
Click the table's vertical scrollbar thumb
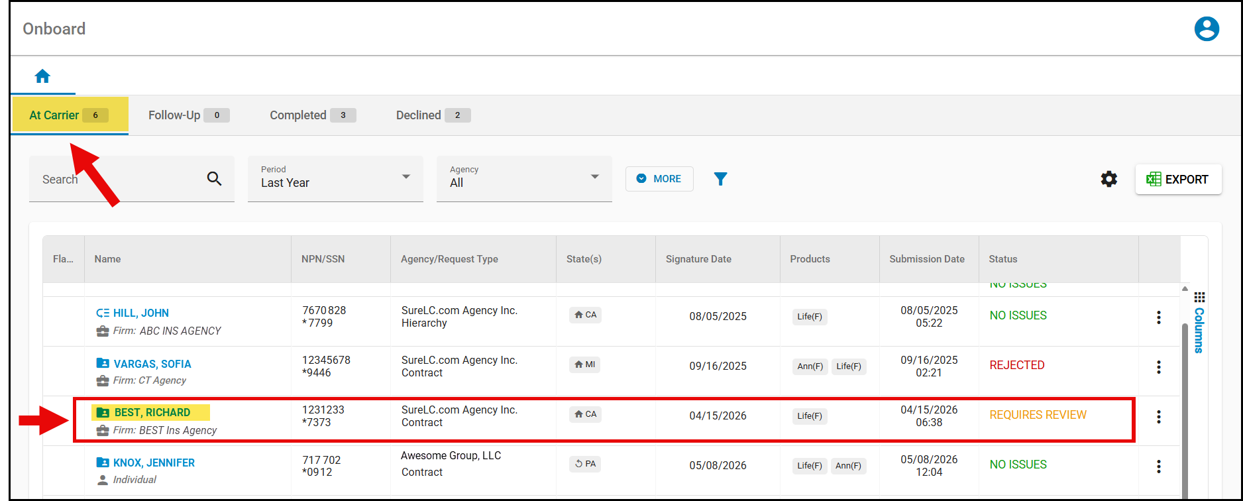[1185, 411]
